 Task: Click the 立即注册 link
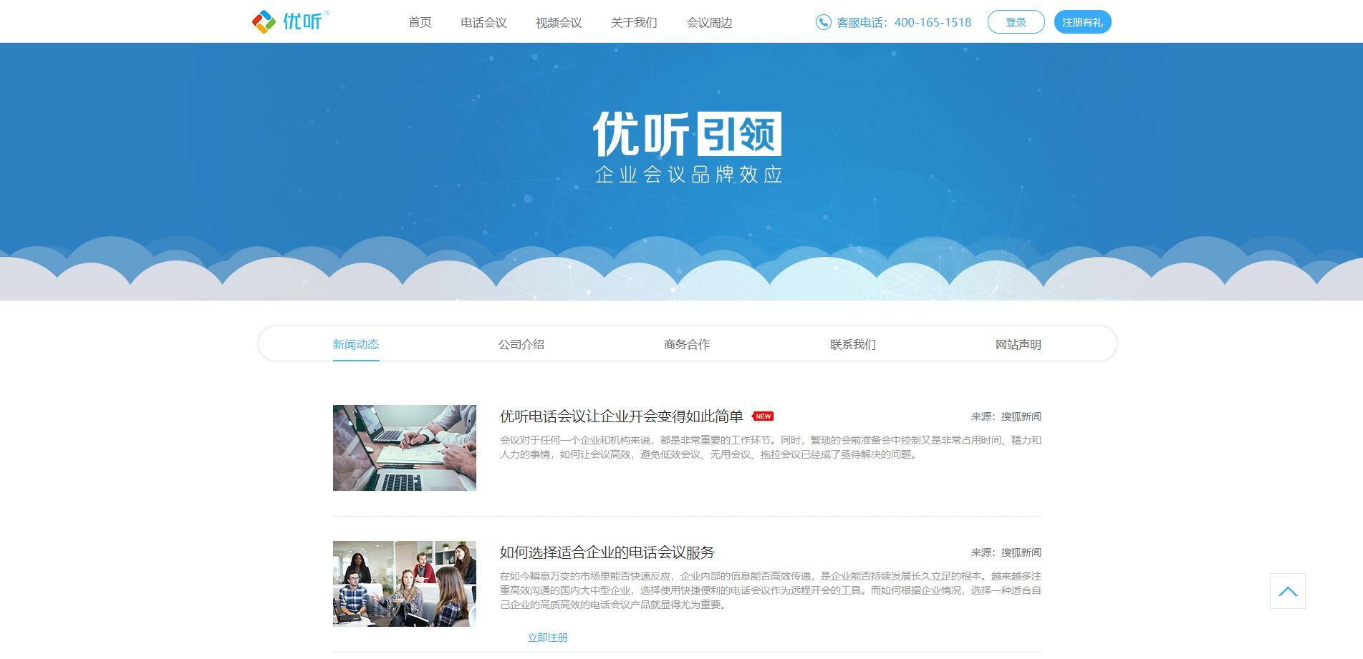[547, 638]
